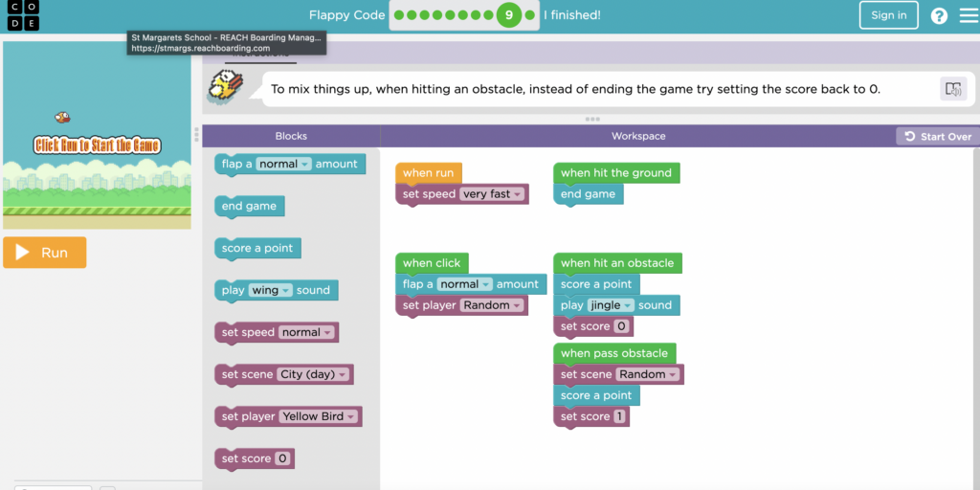Select the end game block in palette
Screen dimensions: 980x490
249,207
